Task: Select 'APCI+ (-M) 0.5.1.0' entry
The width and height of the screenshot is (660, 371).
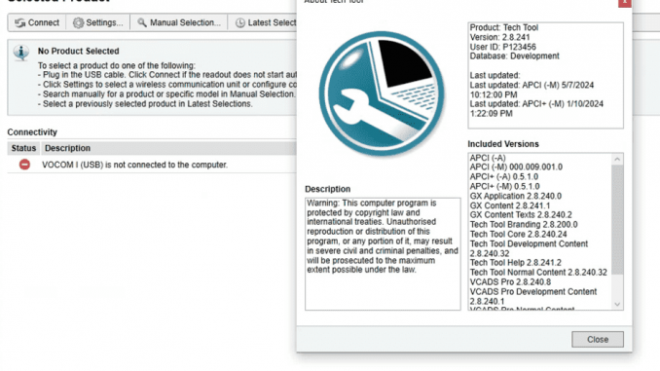Action: [x=504, y=186]
